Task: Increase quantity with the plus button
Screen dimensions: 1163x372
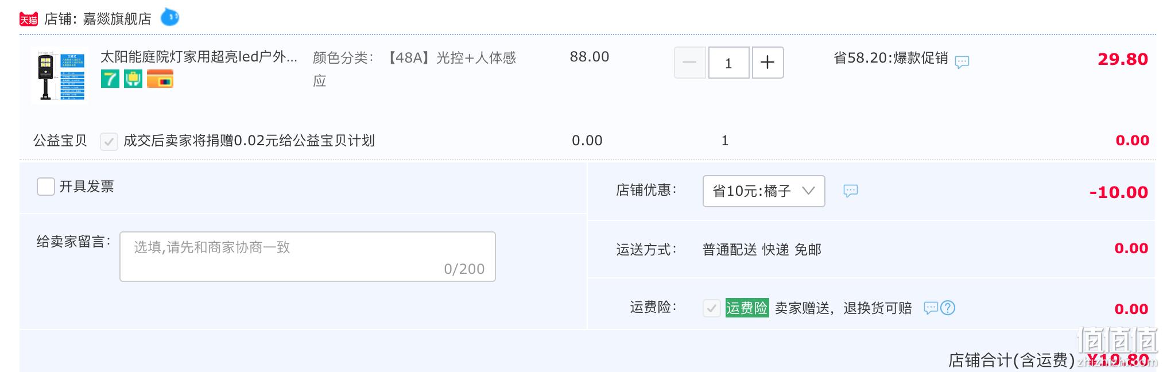Action: [x=768, y=63]
